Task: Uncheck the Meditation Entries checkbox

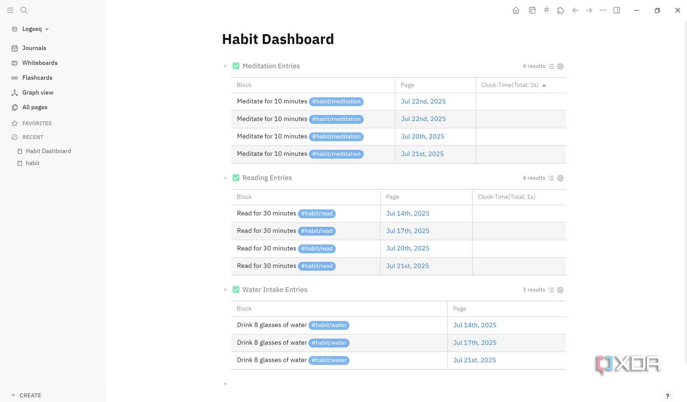Action: click(236, 65)
